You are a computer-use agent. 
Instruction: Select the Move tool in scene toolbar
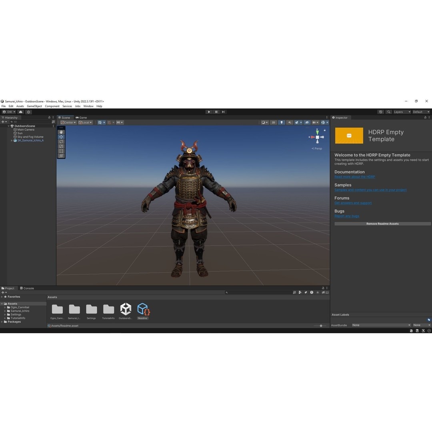click(x=61, y=137)
